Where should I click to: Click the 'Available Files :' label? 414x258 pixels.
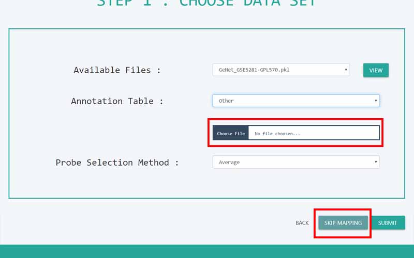pos(117,70)
